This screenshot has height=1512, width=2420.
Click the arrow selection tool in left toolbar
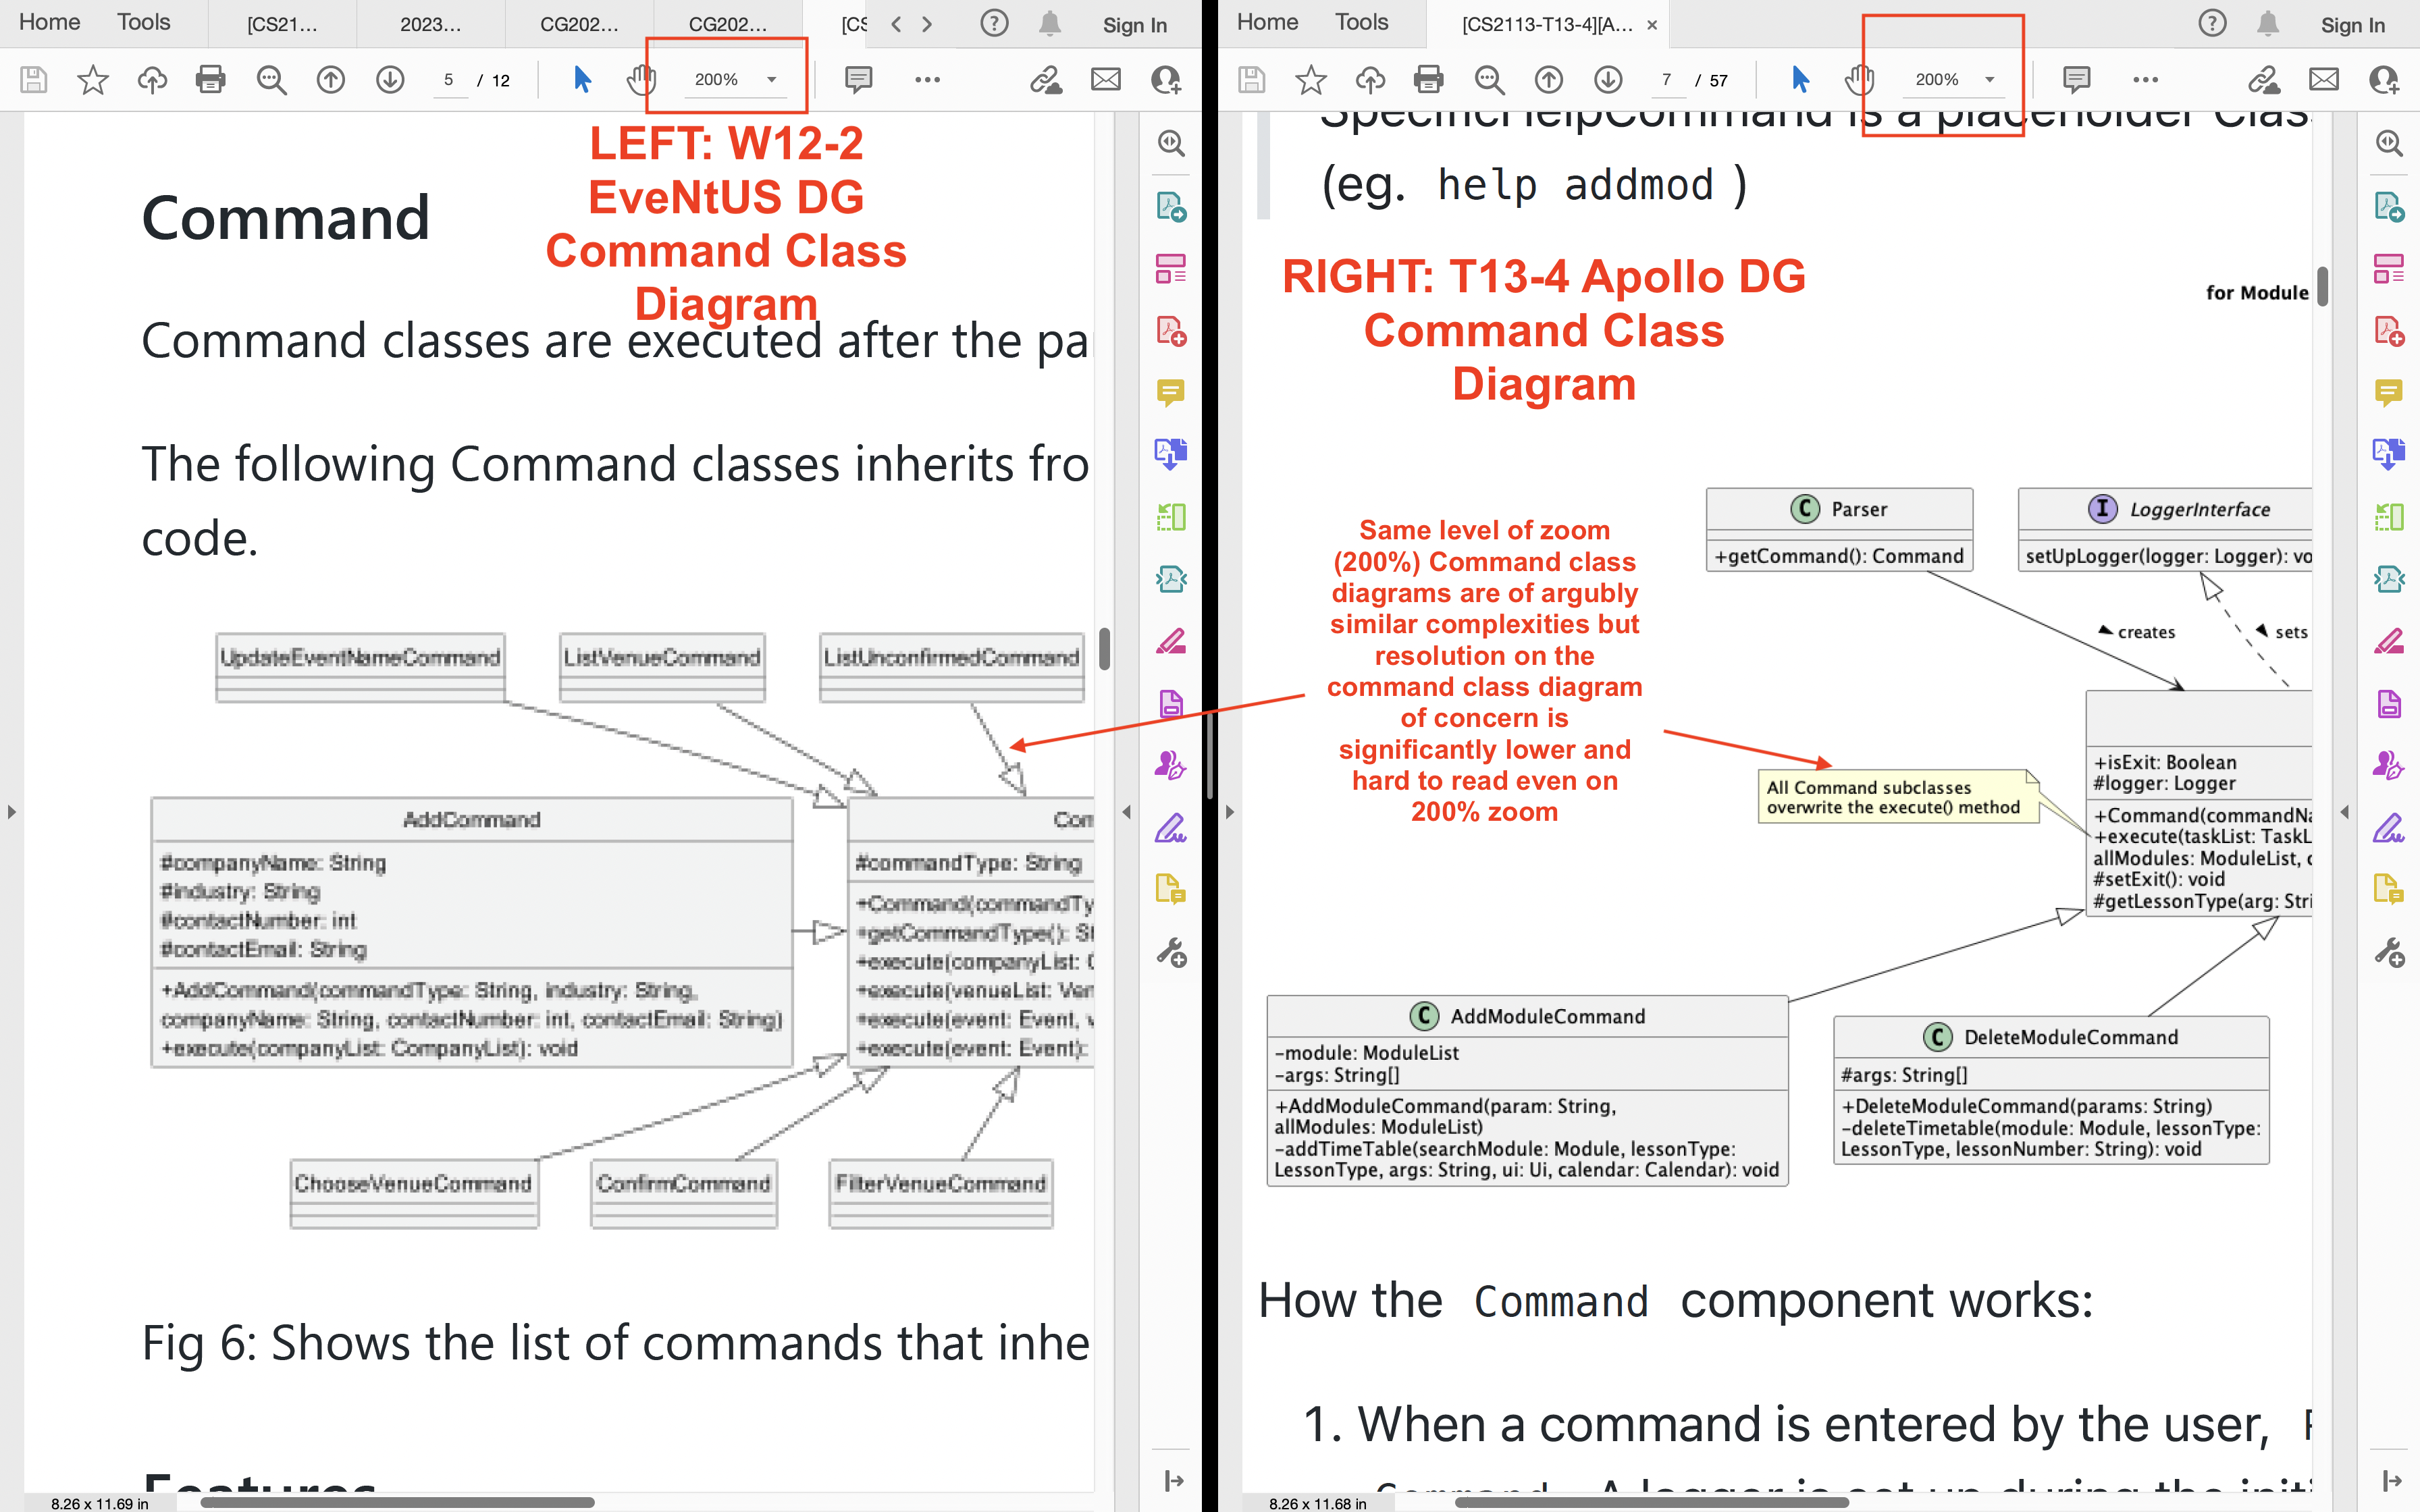tap(582, 79)
